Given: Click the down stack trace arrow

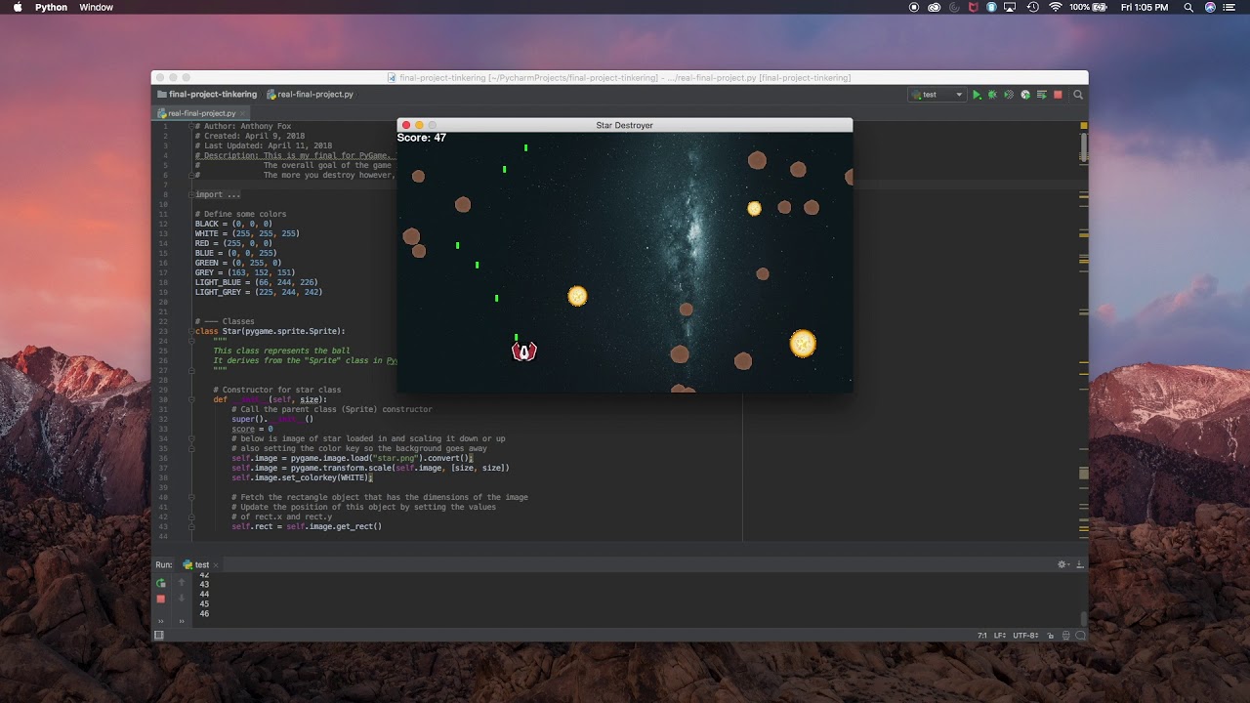Looking at the screenshot, I should [x=181, y=599].
